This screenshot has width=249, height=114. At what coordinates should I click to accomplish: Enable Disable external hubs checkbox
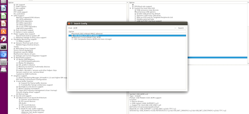[x=136, y=19]
